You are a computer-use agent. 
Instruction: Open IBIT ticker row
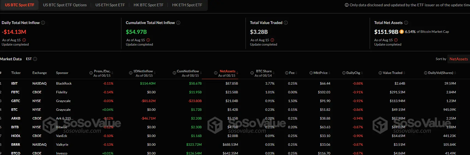pos(14,84)
